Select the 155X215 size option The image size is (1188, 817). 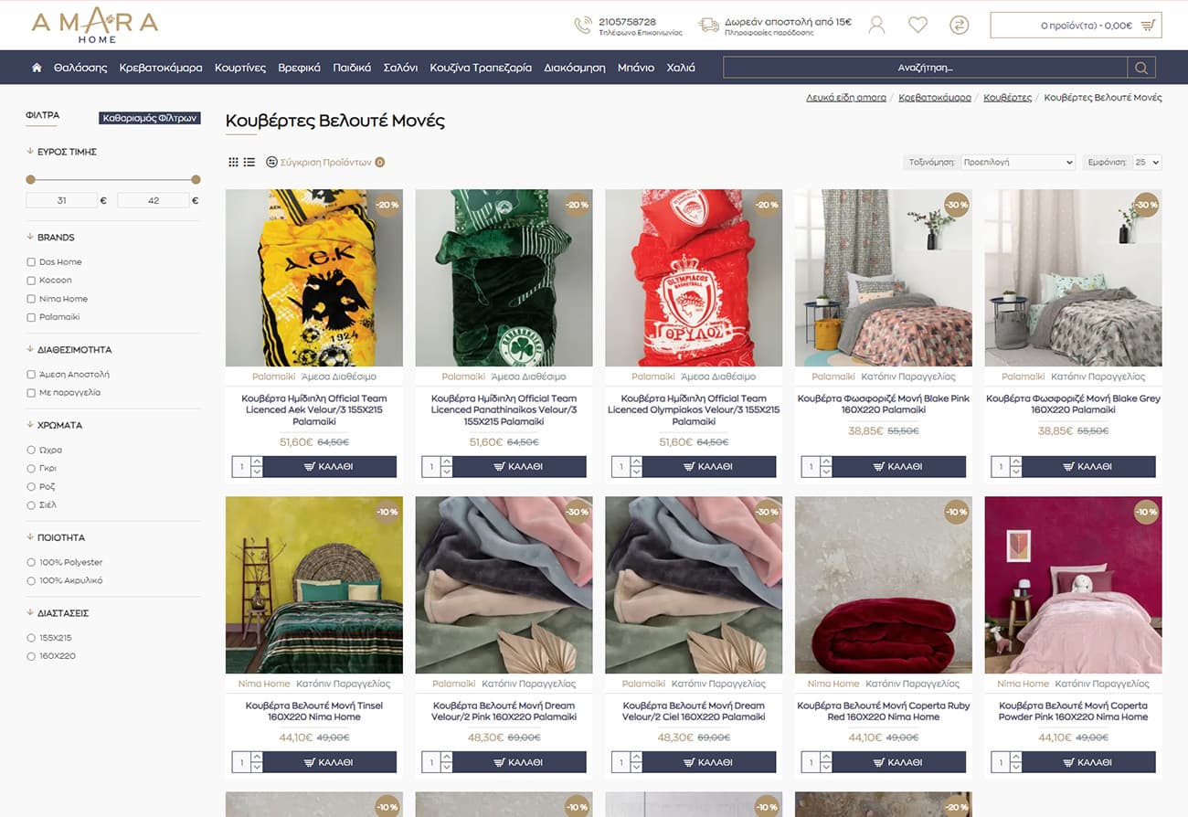pyautogui.click(x=31, y=638)
